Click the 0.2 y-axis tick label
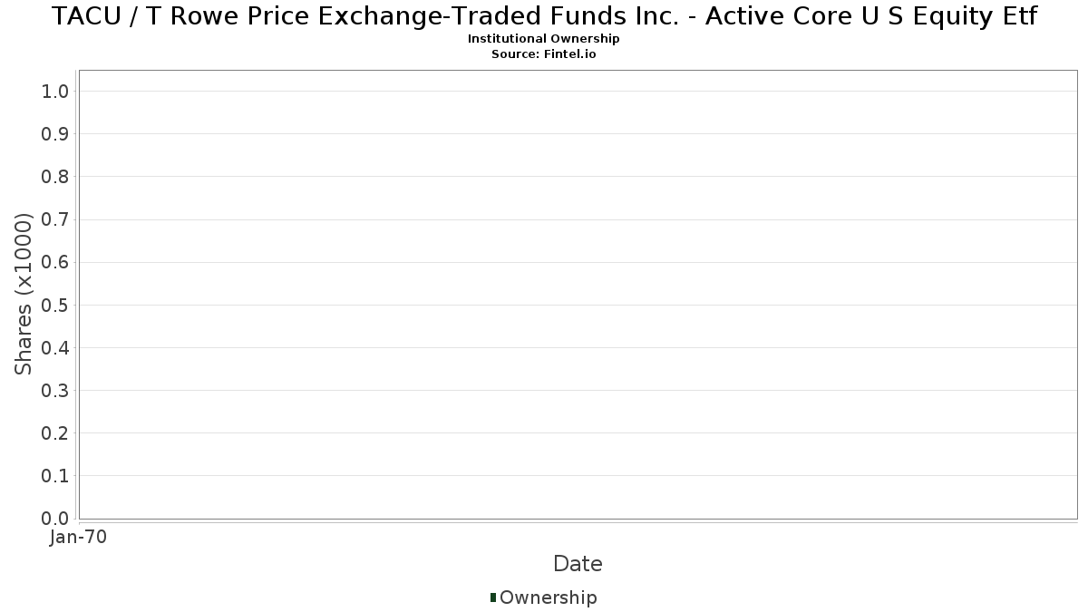 pyautogui.click(x=55, y=433)
